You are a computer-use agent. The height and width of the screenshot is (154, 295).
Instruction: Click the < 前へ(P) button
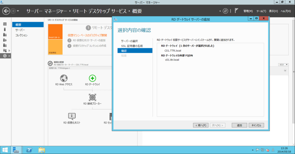pos(201,125)
